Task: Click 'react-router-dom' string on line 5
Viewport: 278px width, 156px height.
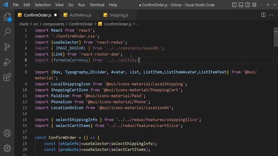Action: (99, 54)
